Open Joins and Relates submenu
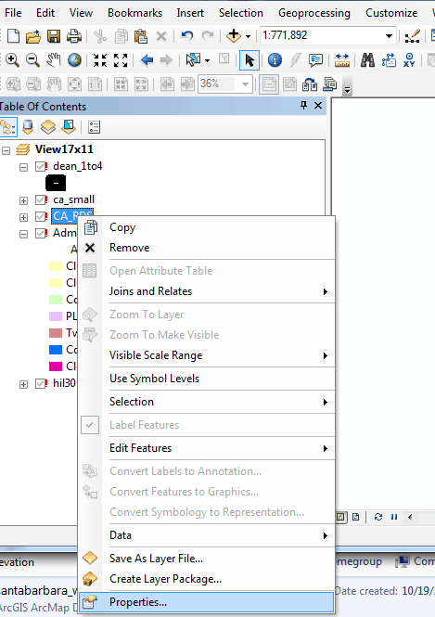This screenshot has width=435, height=617. 207,291
